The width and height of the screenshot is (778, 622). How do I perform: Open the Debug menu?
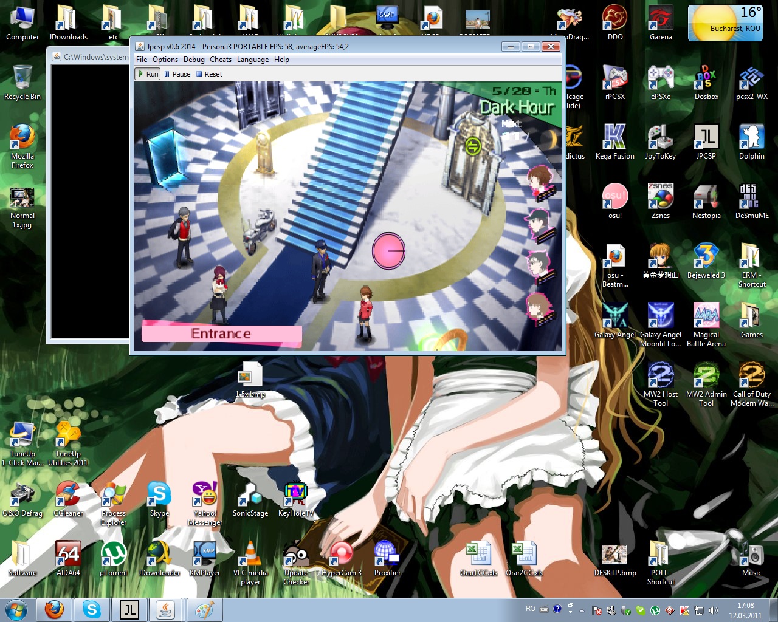[x=194, y=60]
